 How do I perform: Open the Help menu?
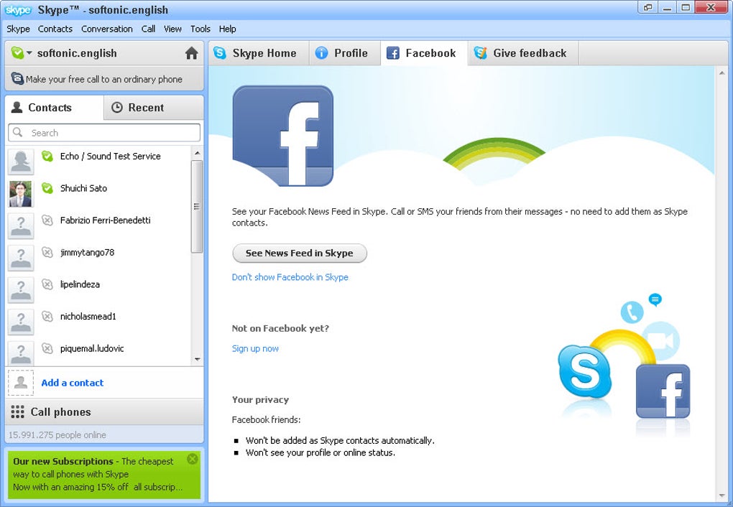pos(227,29)
